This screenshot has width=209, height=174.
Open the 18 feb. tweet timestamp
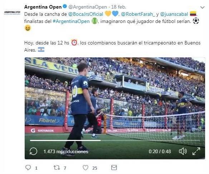click(x=118, y=7)
